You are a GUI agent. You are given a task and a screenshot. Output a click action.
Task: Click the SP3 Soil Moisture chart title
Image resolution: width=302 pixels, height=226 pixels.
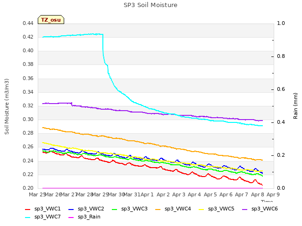[x=151, y=5]
